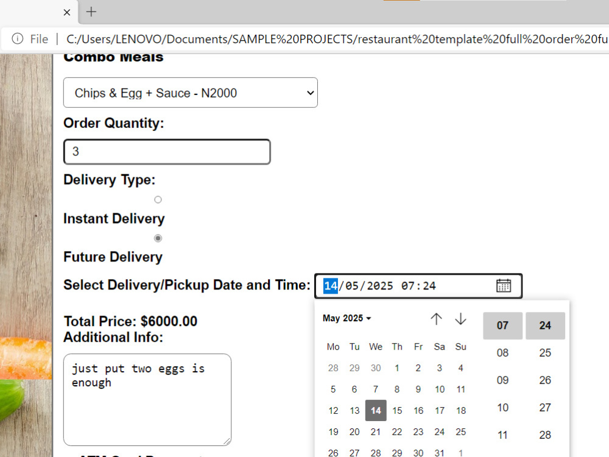
Task: Choose minute 27 in time list
Action: (x=545, y=408)
